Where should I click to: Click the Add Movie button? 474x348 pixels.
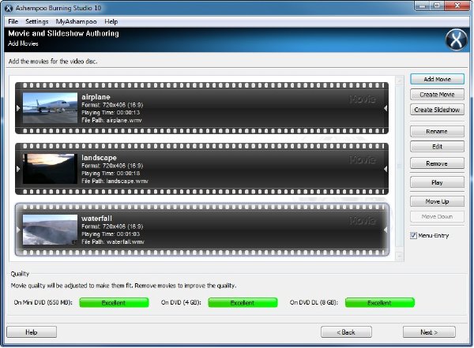tap(437, 79)
